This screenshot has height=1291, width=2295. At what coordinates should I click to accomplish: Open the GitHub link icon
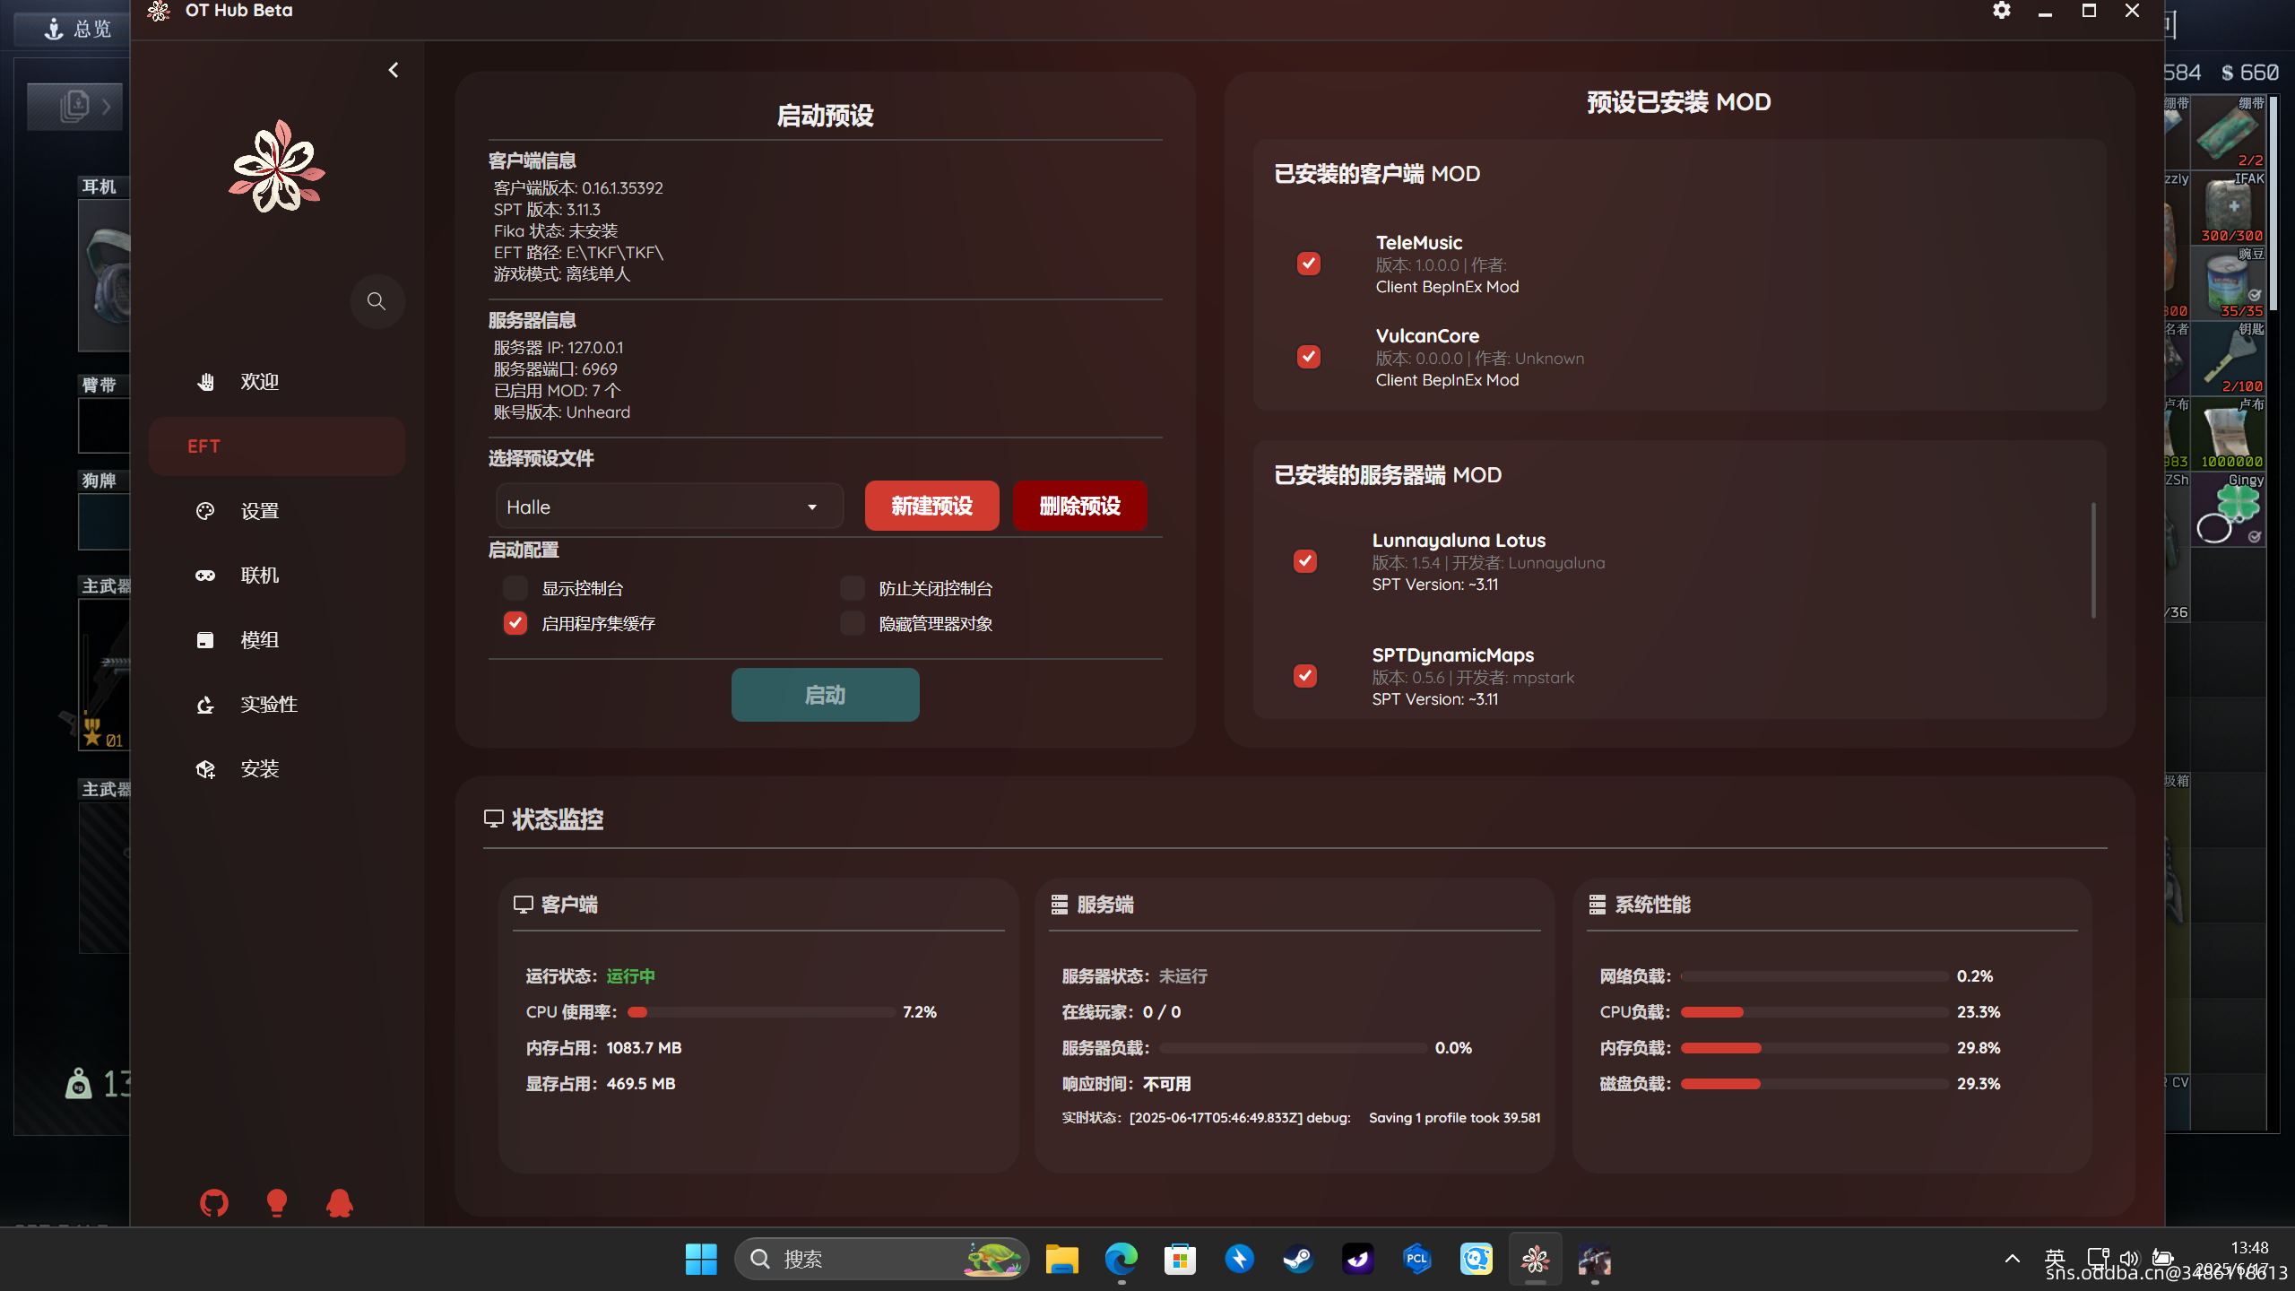213,1202
